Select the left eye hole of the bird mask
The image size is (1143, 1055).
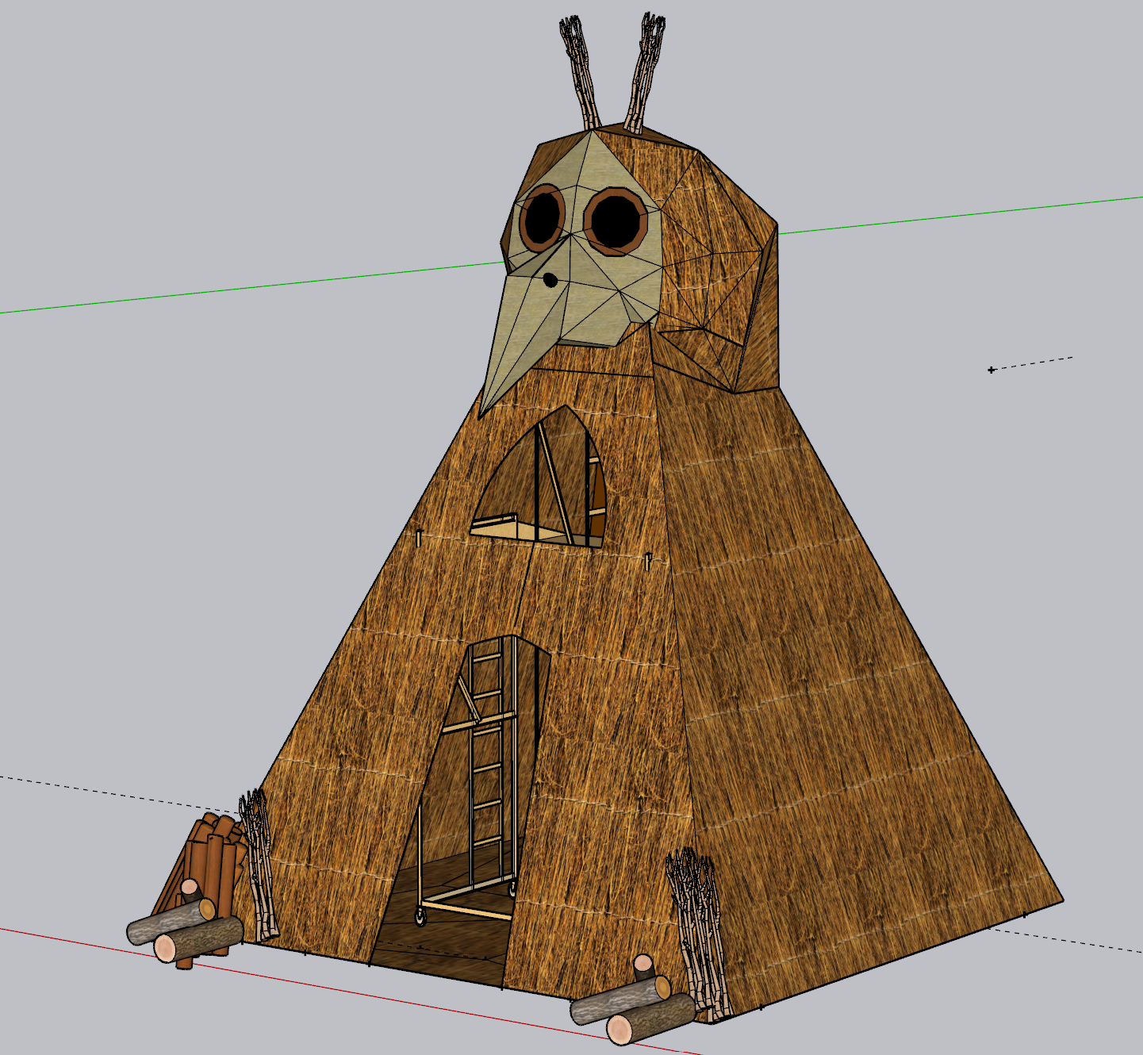point(542,217)
